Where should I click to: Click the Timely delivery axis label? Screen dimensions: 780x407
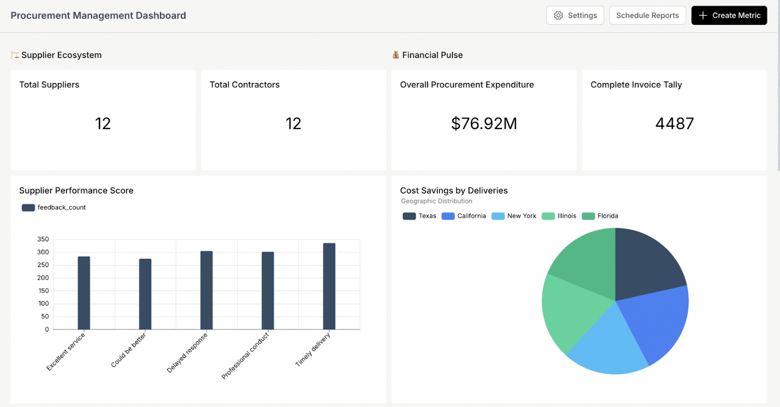[313, 350]
